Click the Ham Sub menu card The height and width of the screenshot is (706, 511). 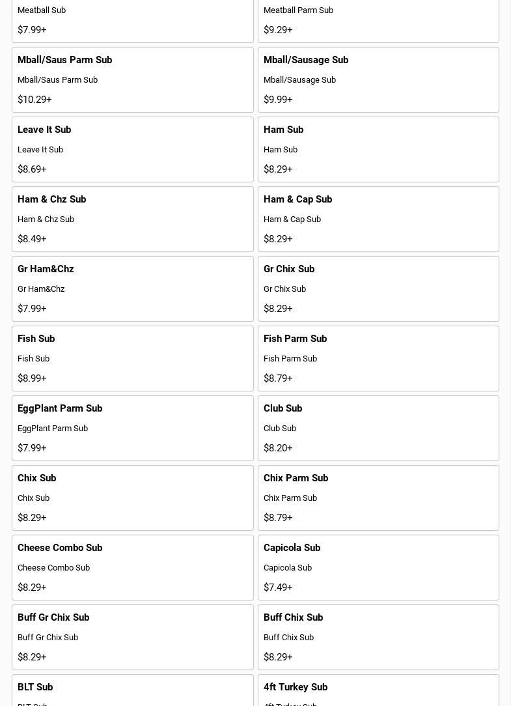tap(378, 149)
